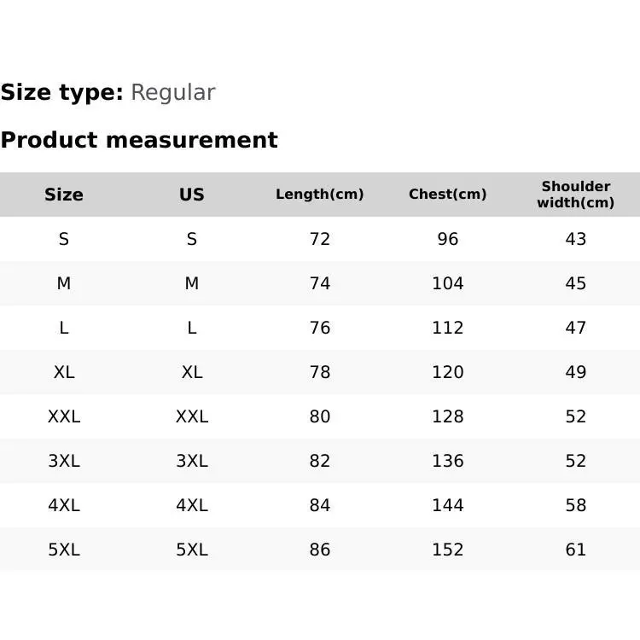This screenshot has height=640, width=640.
Task: Click the US column header
Action: point(192,195)
